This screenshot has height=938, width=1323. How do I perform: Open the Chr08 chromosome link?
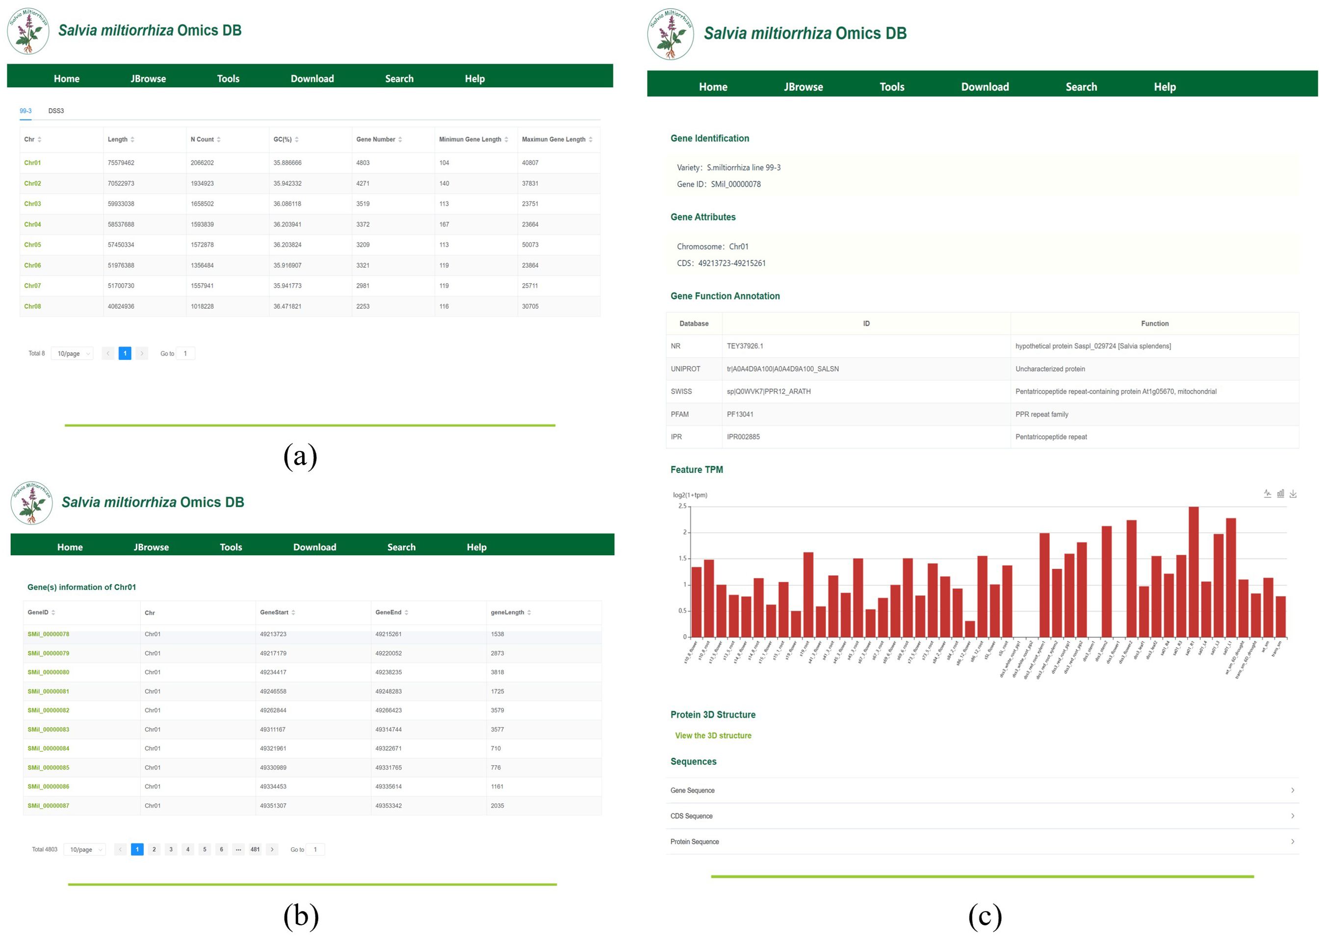click(x=32, y=307)
